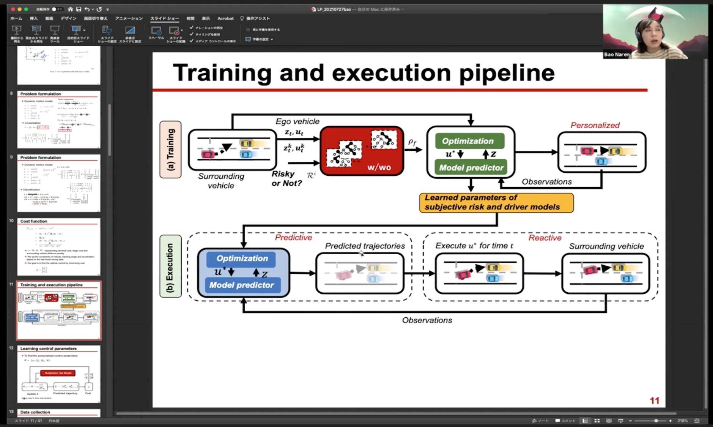Start the リハーサル rehearse timings tool
Viewport: 713px width, 427px height.
click(156, 30)
